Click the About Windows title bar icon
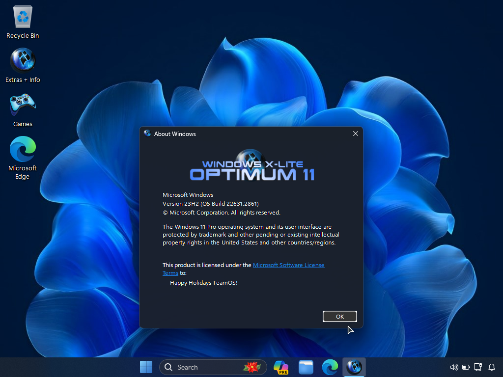Image resolution: width=503 pixels, height=377 pixels. 147,134
